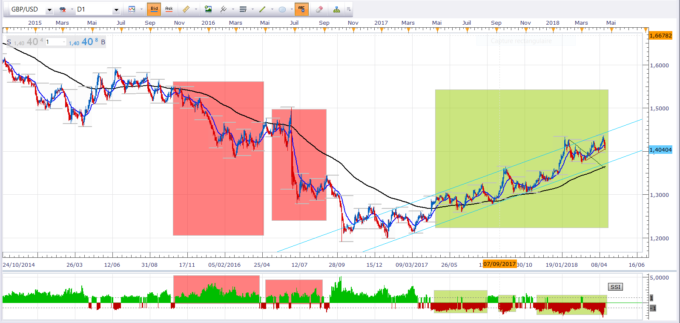Image resolution: width=680 pixels, height=323 pixels.
Task: Toggle the Ask price display
Action: 169,9
